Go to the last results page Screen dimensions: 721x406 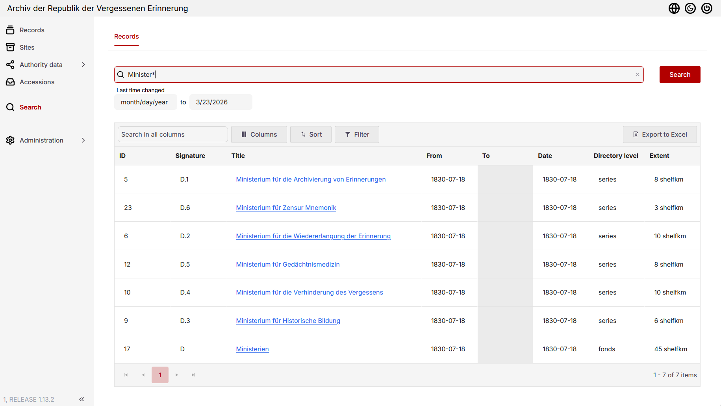pyautogui.click(x=193, y=375)
